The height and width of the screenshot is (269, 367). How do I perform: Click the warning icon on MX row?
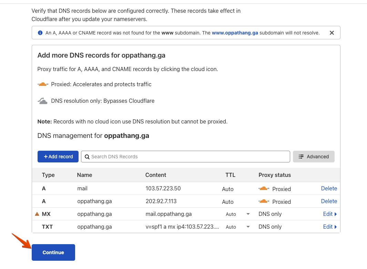pos(37,214)
